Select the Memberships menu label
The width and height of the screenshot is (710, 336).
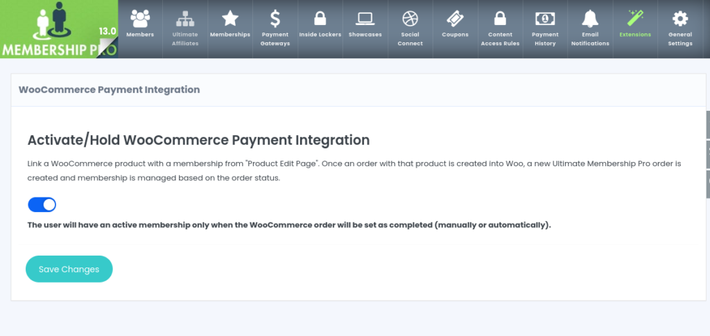click(230, 35)
